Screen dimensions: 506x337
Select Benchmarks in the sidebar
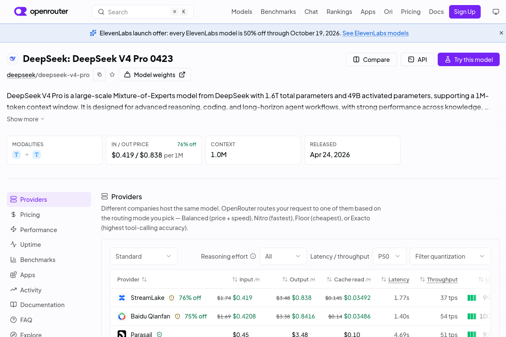49,259
